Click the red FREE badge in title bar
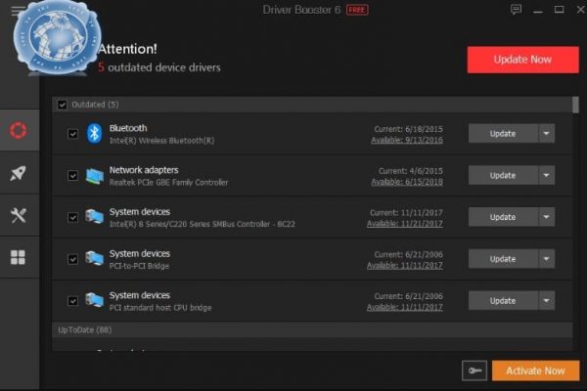Image resolution: width=587 pixels, height=391 pixels. click(357, 10)
